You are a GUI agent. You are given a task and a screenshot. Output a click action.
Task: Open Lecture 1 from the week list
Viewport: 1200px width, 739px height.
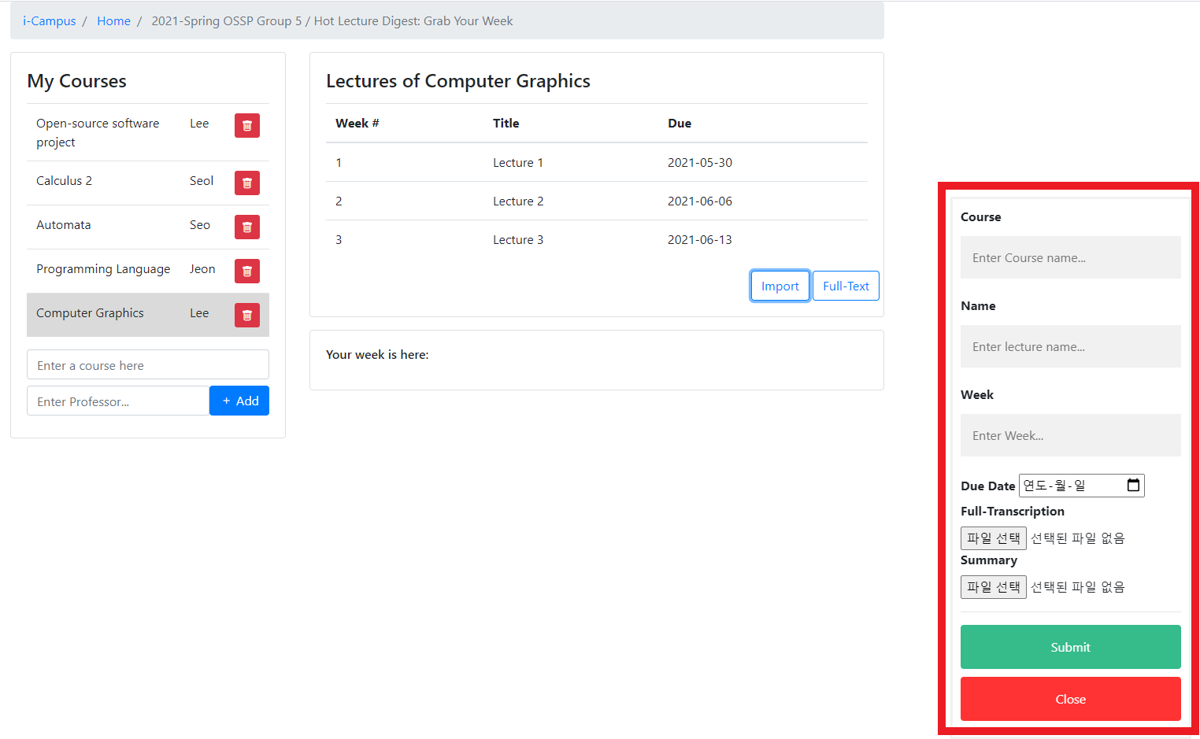[518, 162]
